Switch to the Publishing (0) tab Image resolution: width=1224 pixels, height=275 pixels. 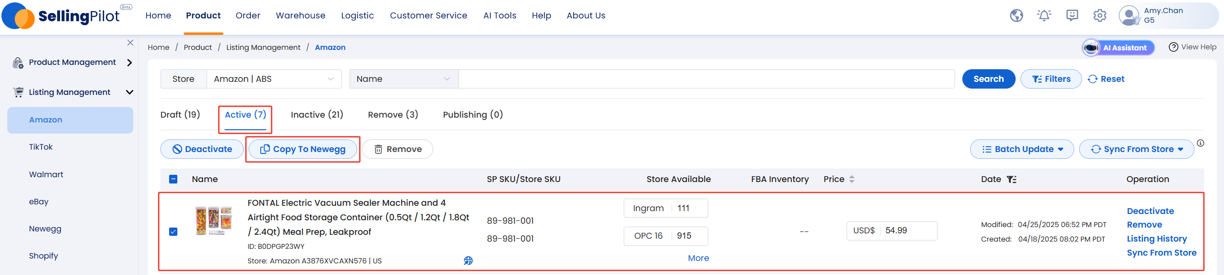coord(473,115)
